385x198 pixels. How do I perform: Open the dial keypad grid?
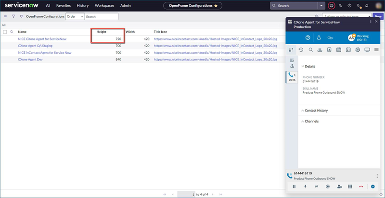350,186
